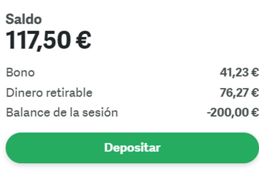Image resolution: width=259 pixels, height=196 pixels.
Task: Click the 117,50 balance amount
Action: (38, 40)
